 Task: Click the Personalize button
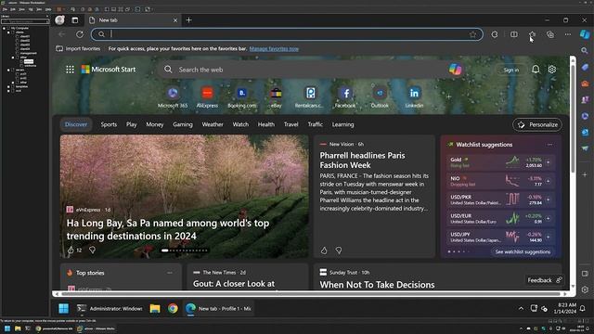coord(537,124)
